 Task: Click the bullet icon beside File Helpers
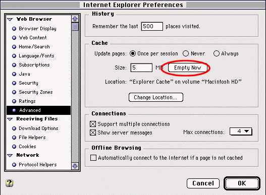pyautogui.click(x=14, y=138)
